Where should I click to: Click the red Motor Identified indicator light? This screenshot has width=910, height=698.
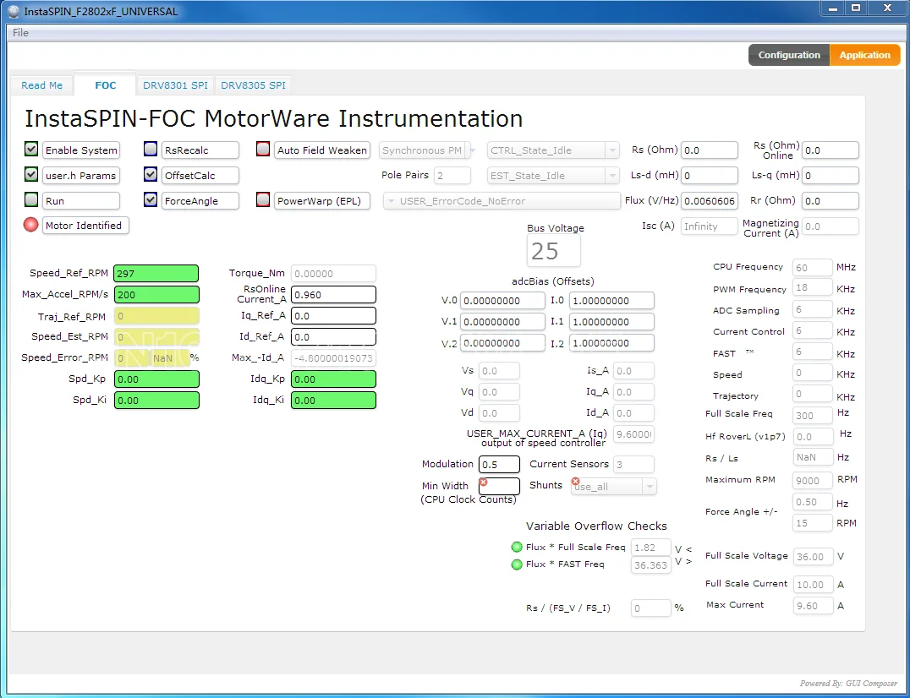point(30,225)
